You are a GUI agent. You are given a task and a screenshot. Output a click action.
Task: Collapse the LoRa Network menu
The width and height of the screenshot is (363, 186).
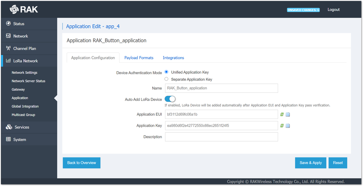pos(29,61)
